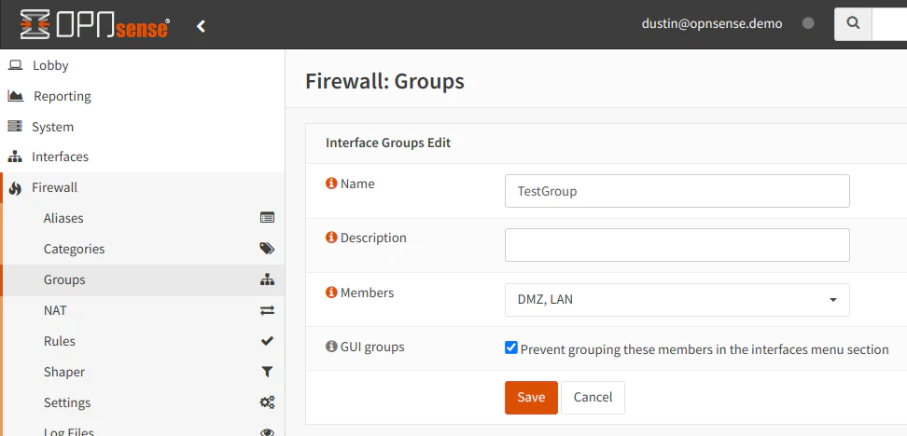Save the interface group
The image size is (907, 436).
(x=531, y=397)
